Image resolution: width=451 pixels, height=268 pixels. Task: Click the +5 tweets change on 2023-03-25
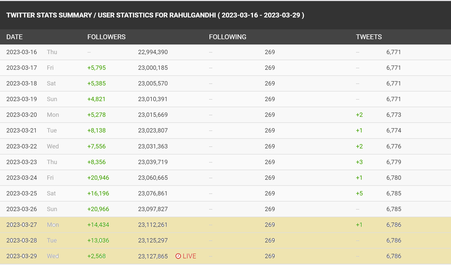(x=359, y=193)
